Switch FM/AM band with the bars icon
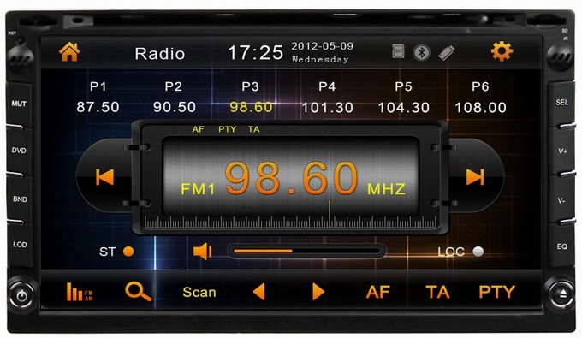This screenshot has width=582, height=338. point(80,292)
